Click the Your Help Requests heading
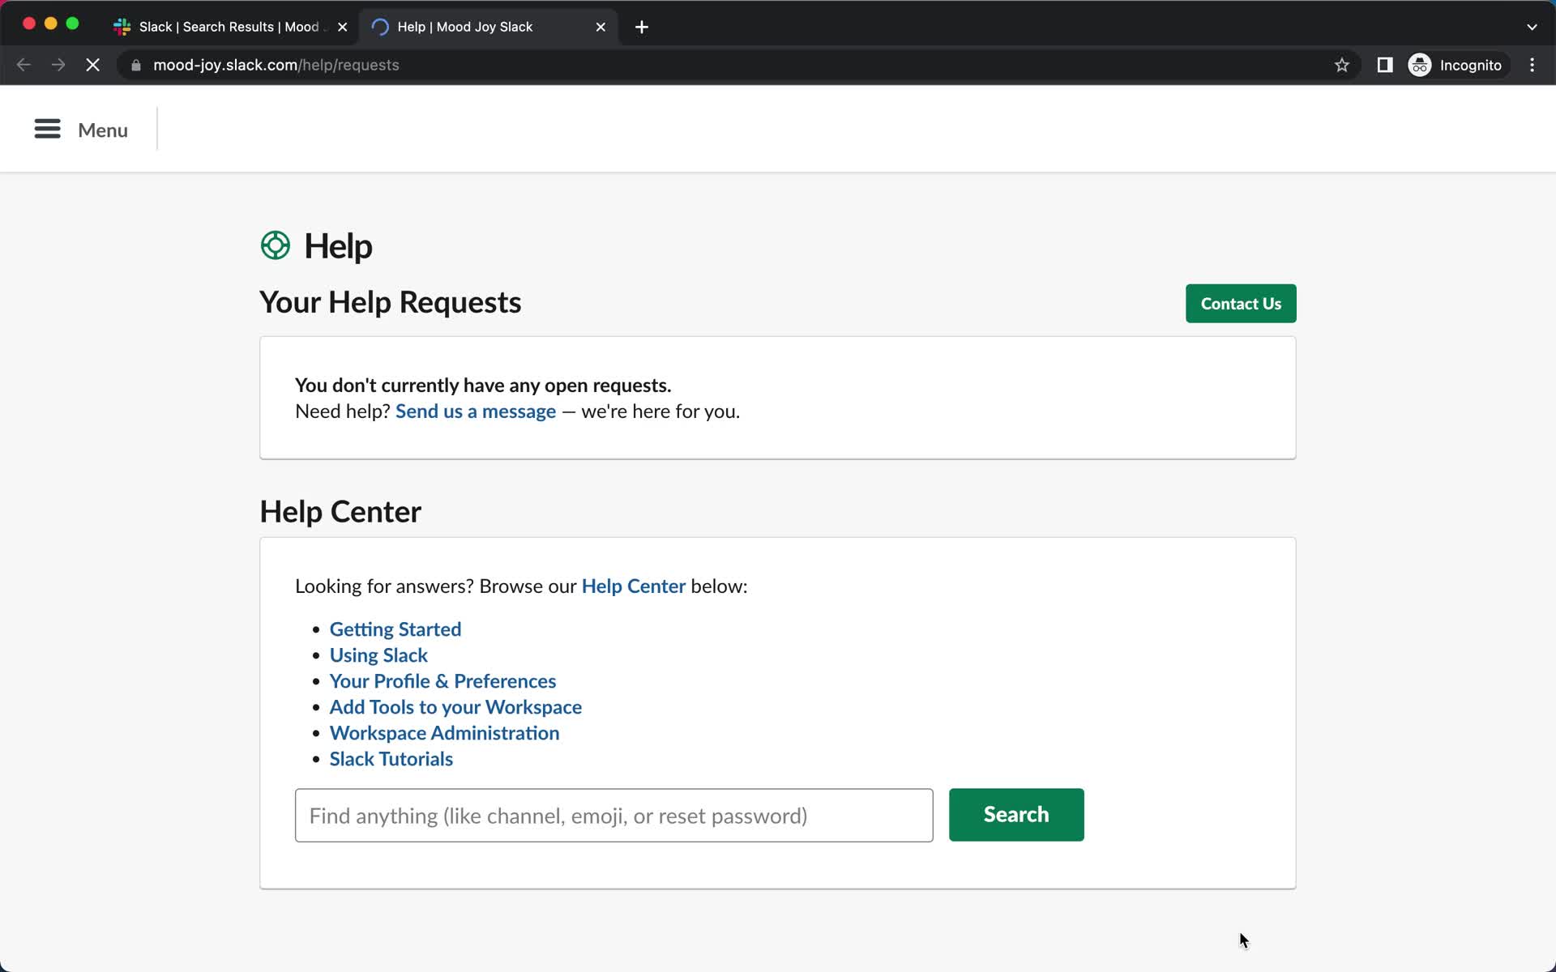Screen dimensions: 1556x972 tap(391, 302)
